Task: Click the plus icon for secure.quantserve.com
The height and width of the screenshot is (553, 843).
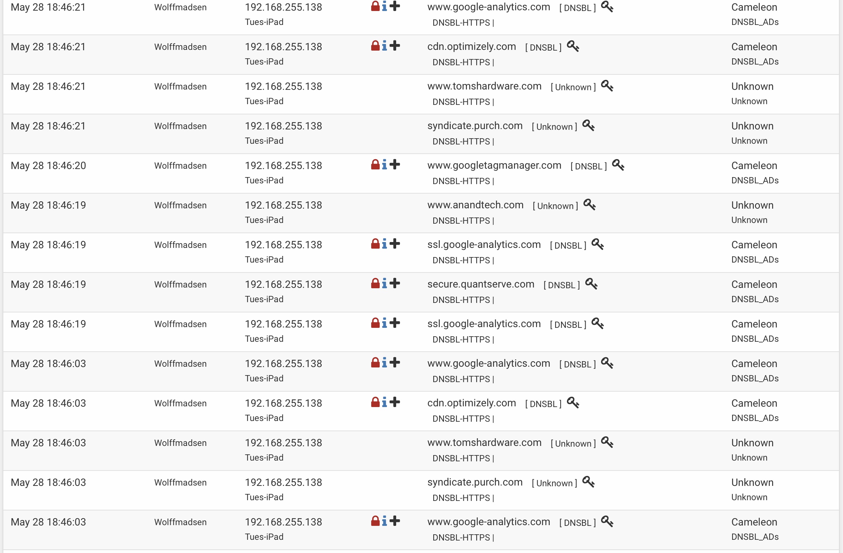Action: pyautogui.click(x=395, y=283)
